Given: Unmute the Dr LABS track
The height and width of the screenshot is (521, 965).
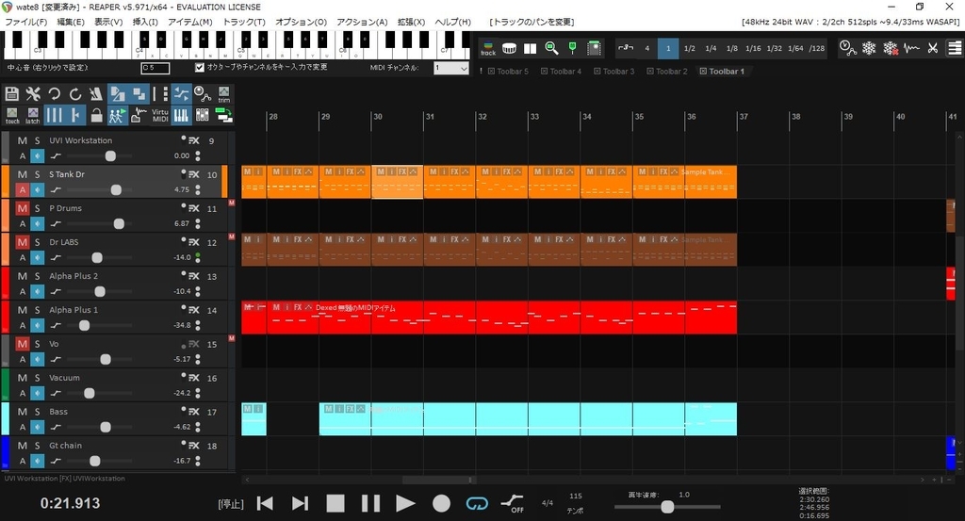Looking at the screenshot, I should point(23,242).
